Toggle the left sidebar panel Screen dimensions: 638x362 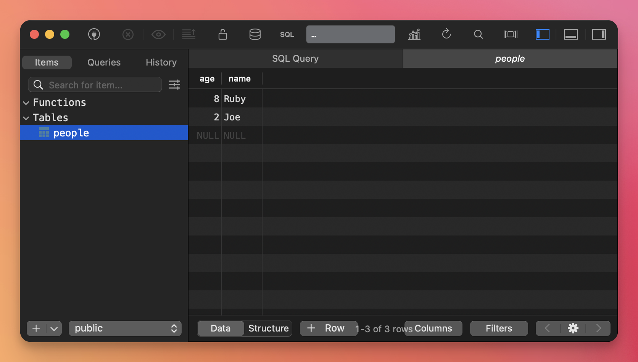tap(542, 34)
